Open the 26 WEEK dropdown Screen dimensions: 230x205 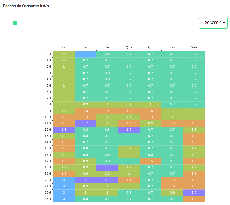(x=213, y=23)
